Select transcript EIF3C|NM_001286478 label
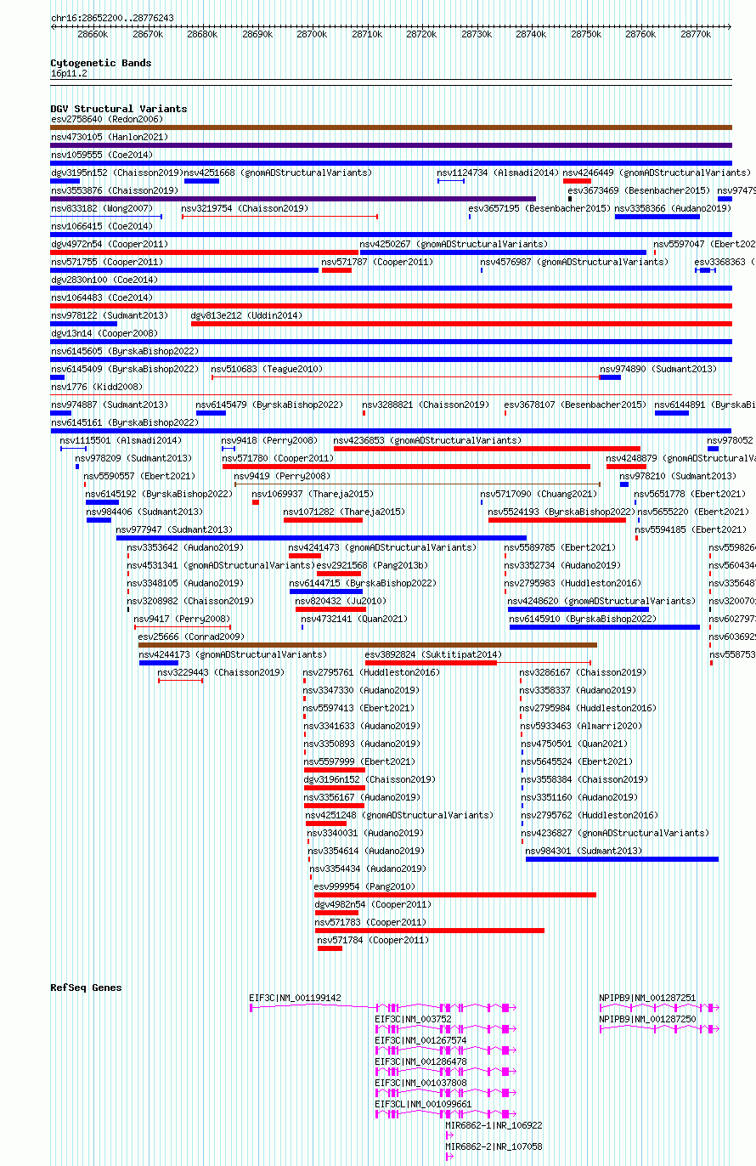 (421, 1061)
